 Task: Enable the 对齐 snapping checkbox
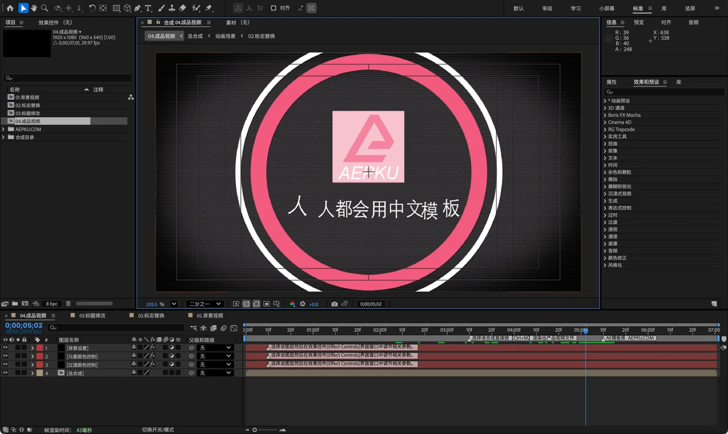coord(274,8)
